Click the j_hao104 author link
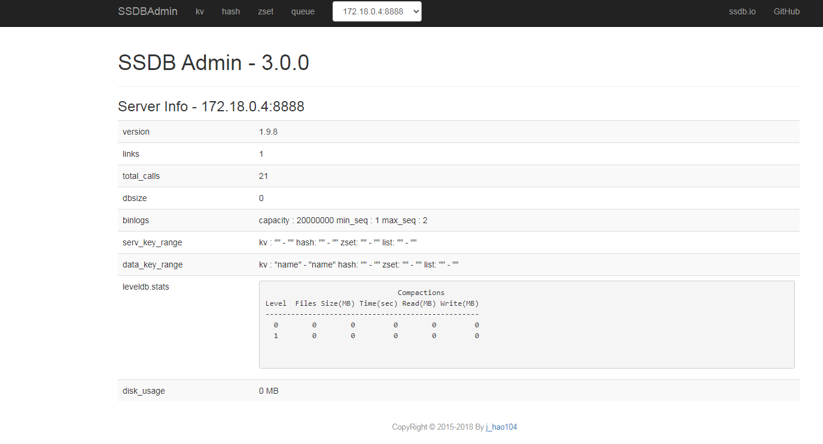The image size is (823, 444). point(501,427)
